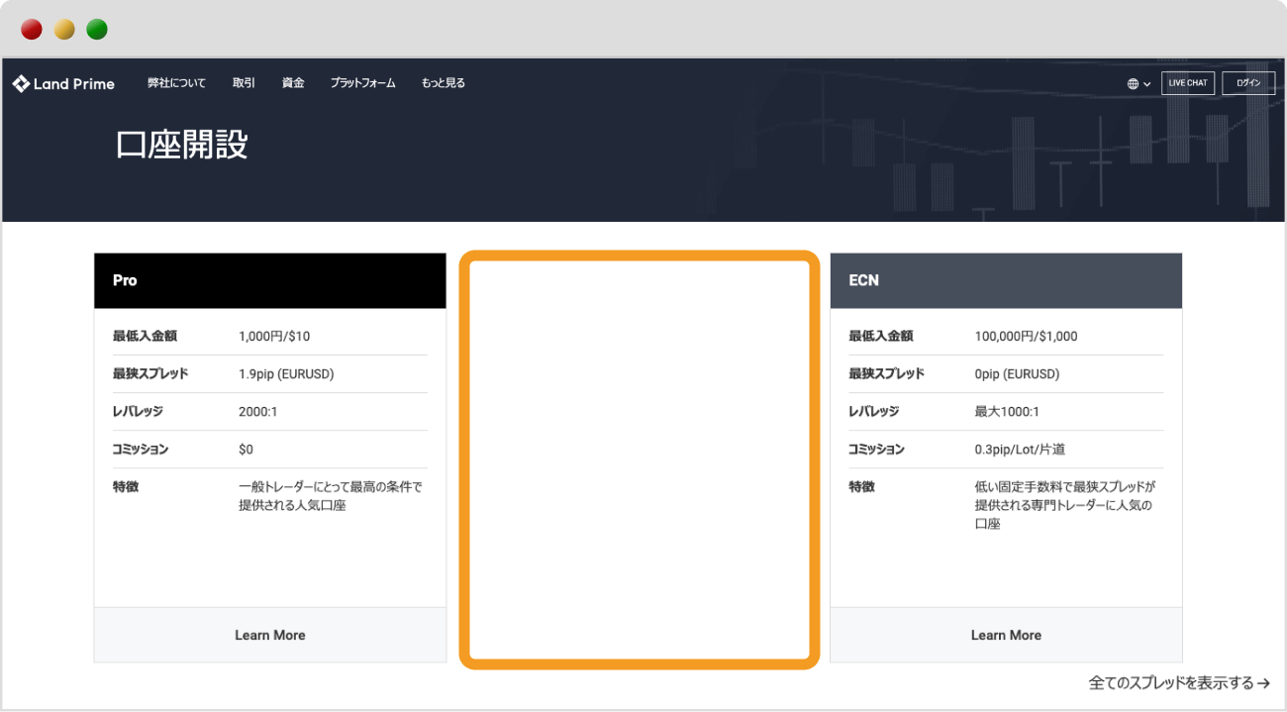Image resolution: width=1287 pixels, height=712 pixels.
Task: Open the 取引 menu
Action: [244, 83]
